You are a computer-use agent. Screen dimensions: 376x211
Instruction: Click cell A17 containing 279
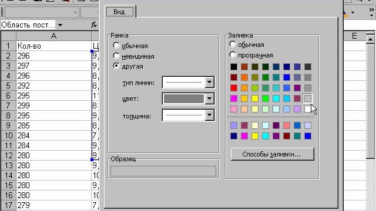[x=53, y=205]
